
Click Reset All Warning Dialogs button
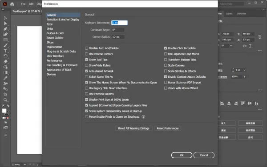[133, 128]
